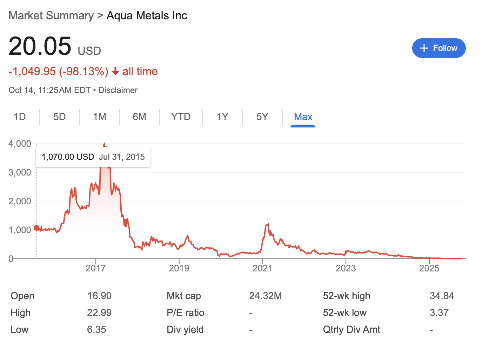Screen dimensions: 496x349
Task: Click the Aqua Metals Inc title
Action: coord(147,15)
